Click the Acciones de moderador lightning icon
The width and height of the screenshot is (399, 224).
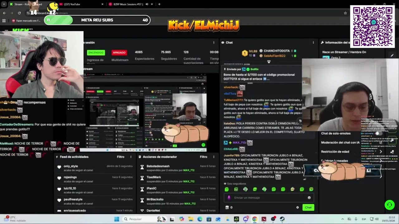point(140,157)
